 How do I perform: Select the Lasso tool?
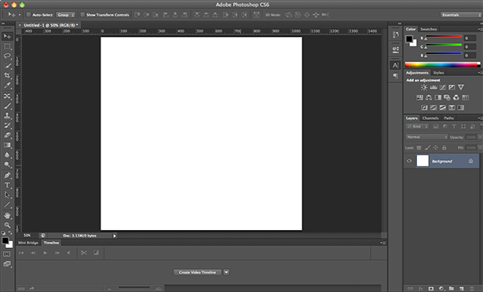(x=7, y=56)
